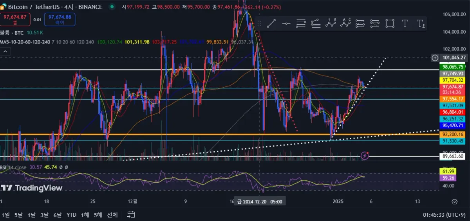Choose the ABC Correction Wave tool
This screenshot has width=470, height=221.
[345, 24]
